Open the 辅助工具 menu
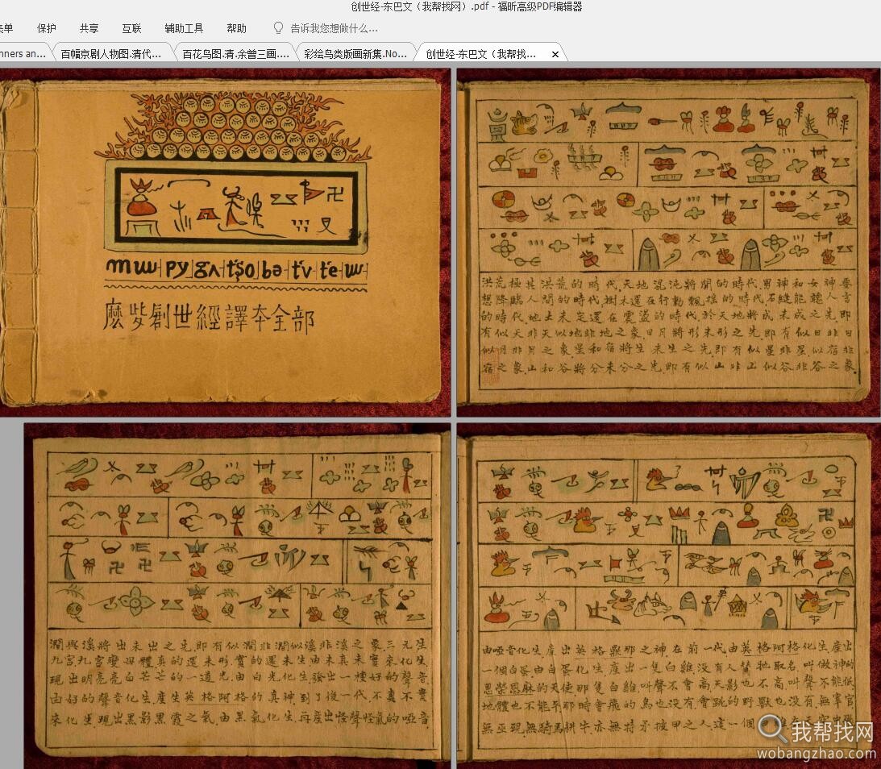The width and height of the screenshot is (881, 769). click(x=184, y=28)
